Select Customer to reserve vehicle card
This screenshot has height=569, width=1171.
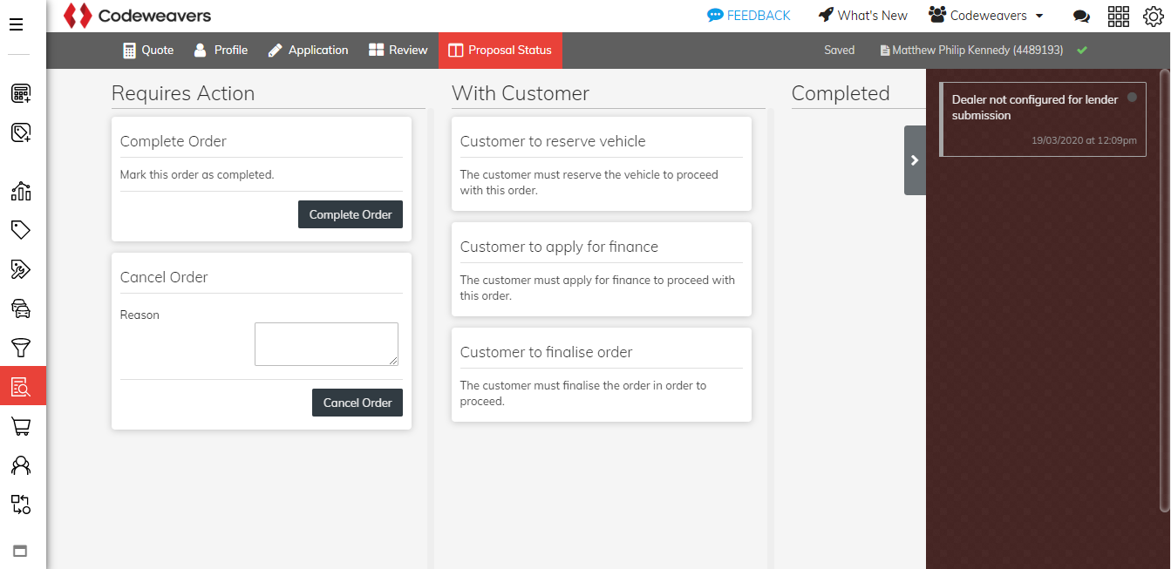point(602,164)
